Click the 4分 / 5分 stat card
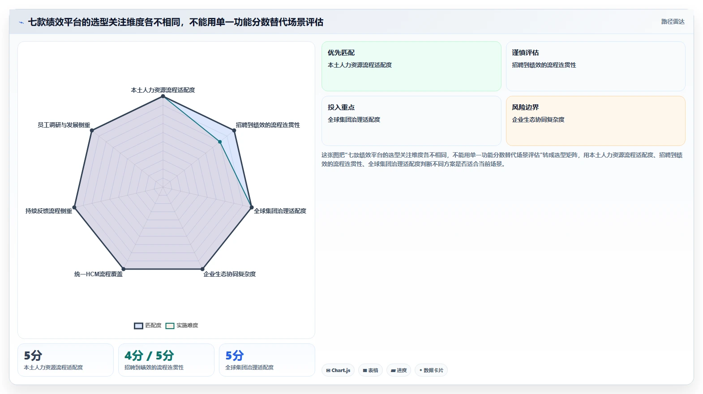 coord(166,360)
